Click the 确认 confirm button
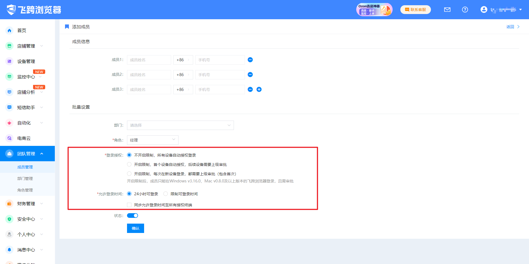529x264 pixels. pos(135,228)
